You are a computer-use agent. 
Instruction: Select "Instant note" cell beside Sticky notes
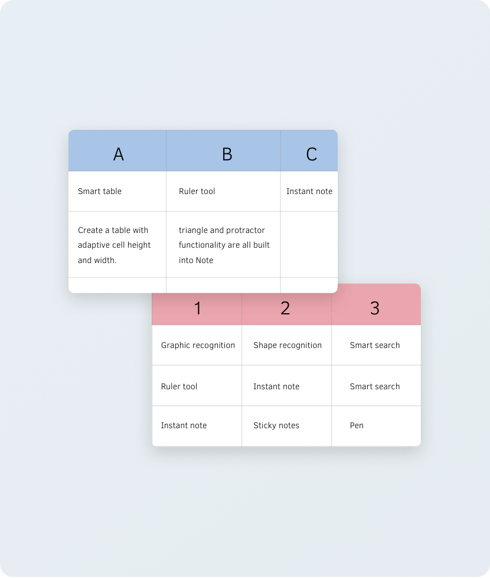pyautogui.click(x=184, y=425)
